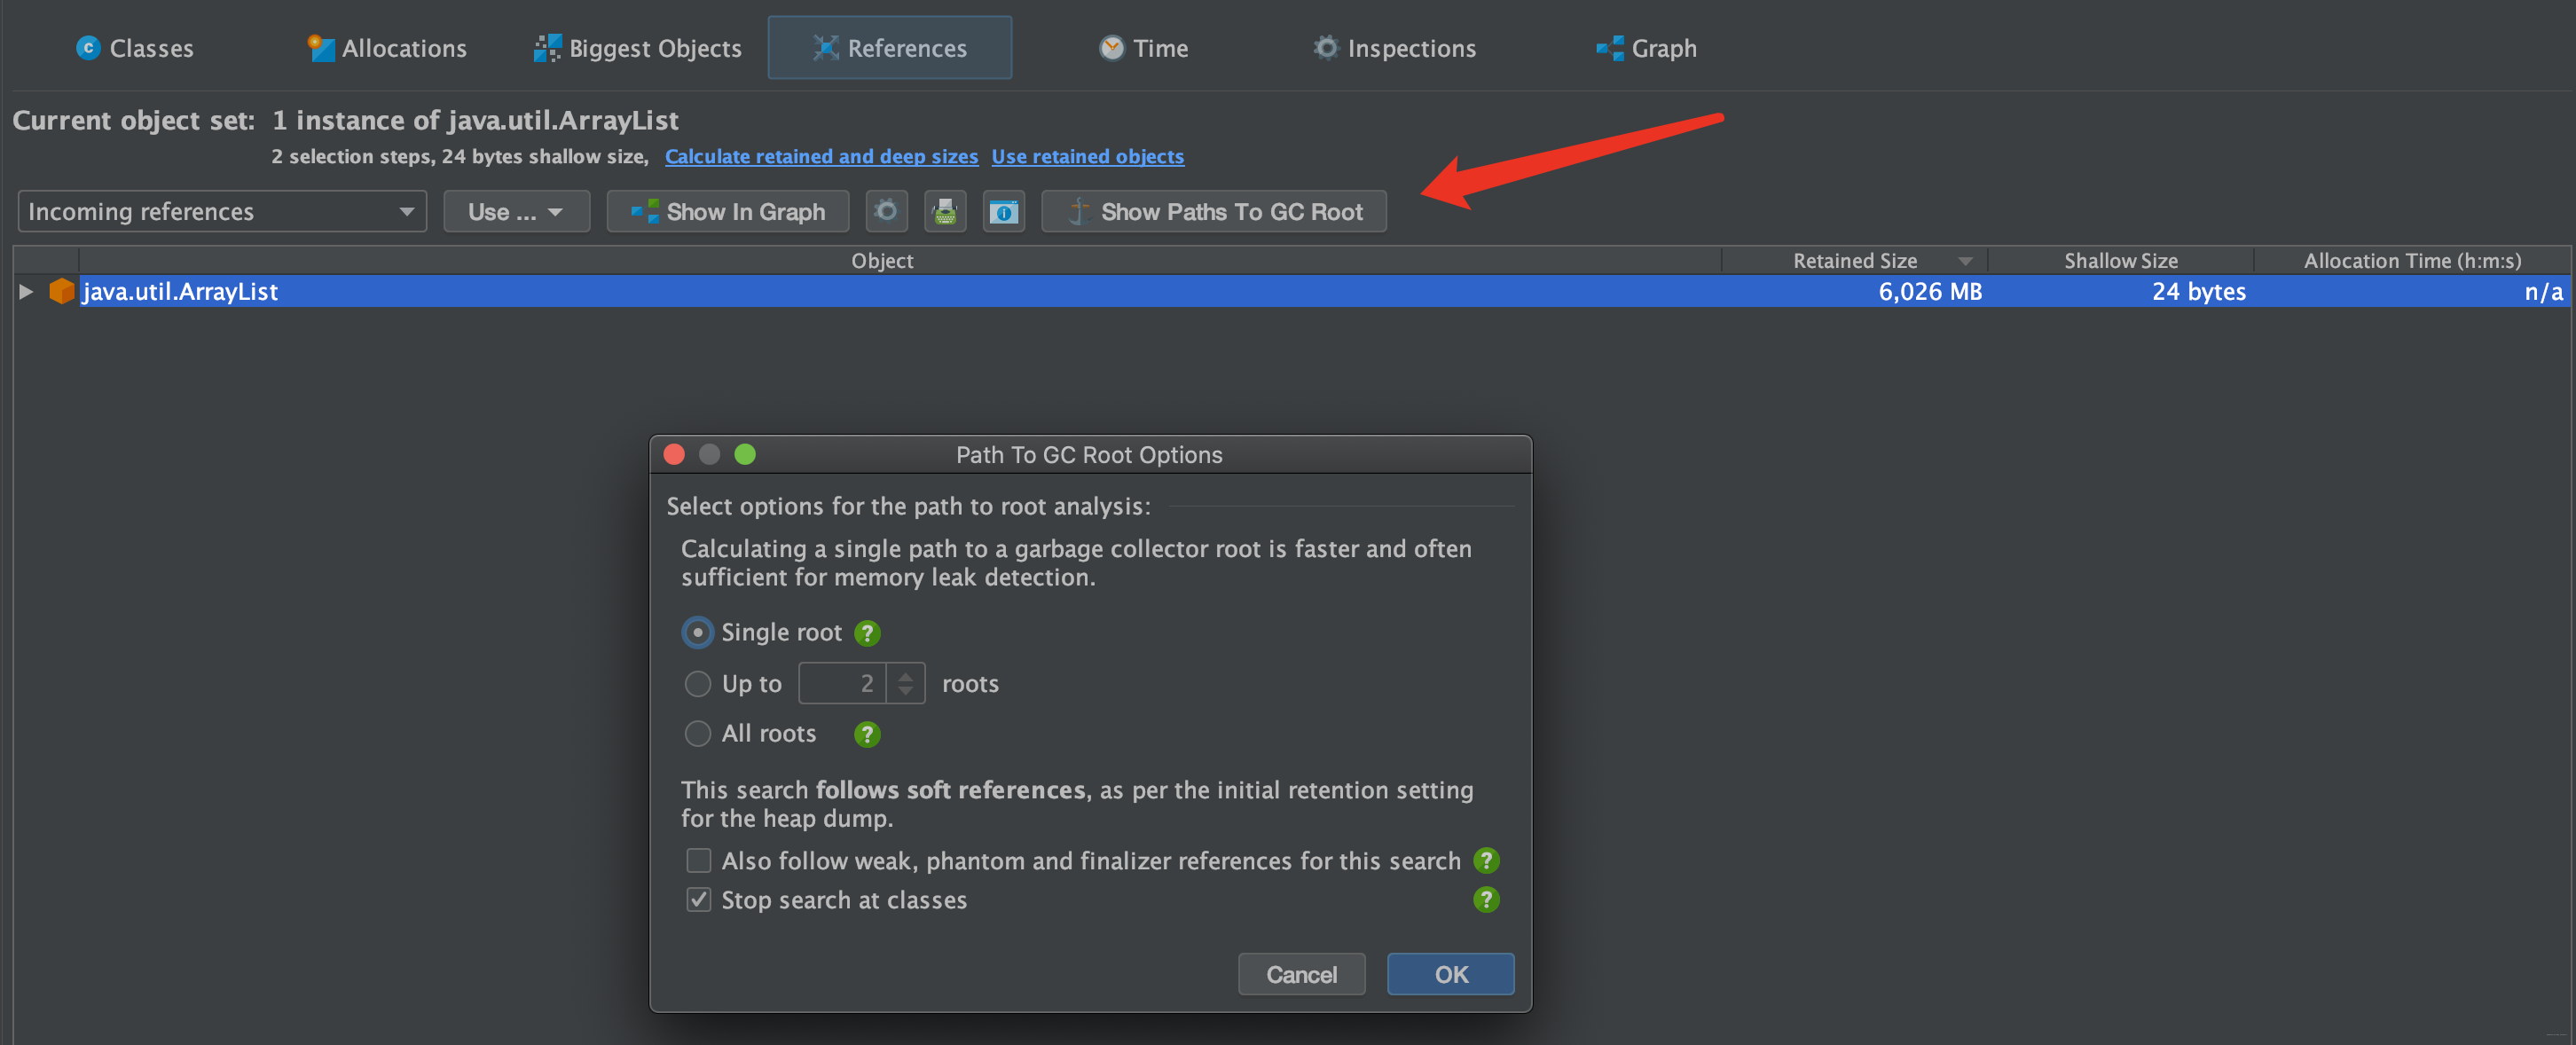The image size is (2576, 1045).
Task: Select the All roots radio button
Action: pos(697,733)
